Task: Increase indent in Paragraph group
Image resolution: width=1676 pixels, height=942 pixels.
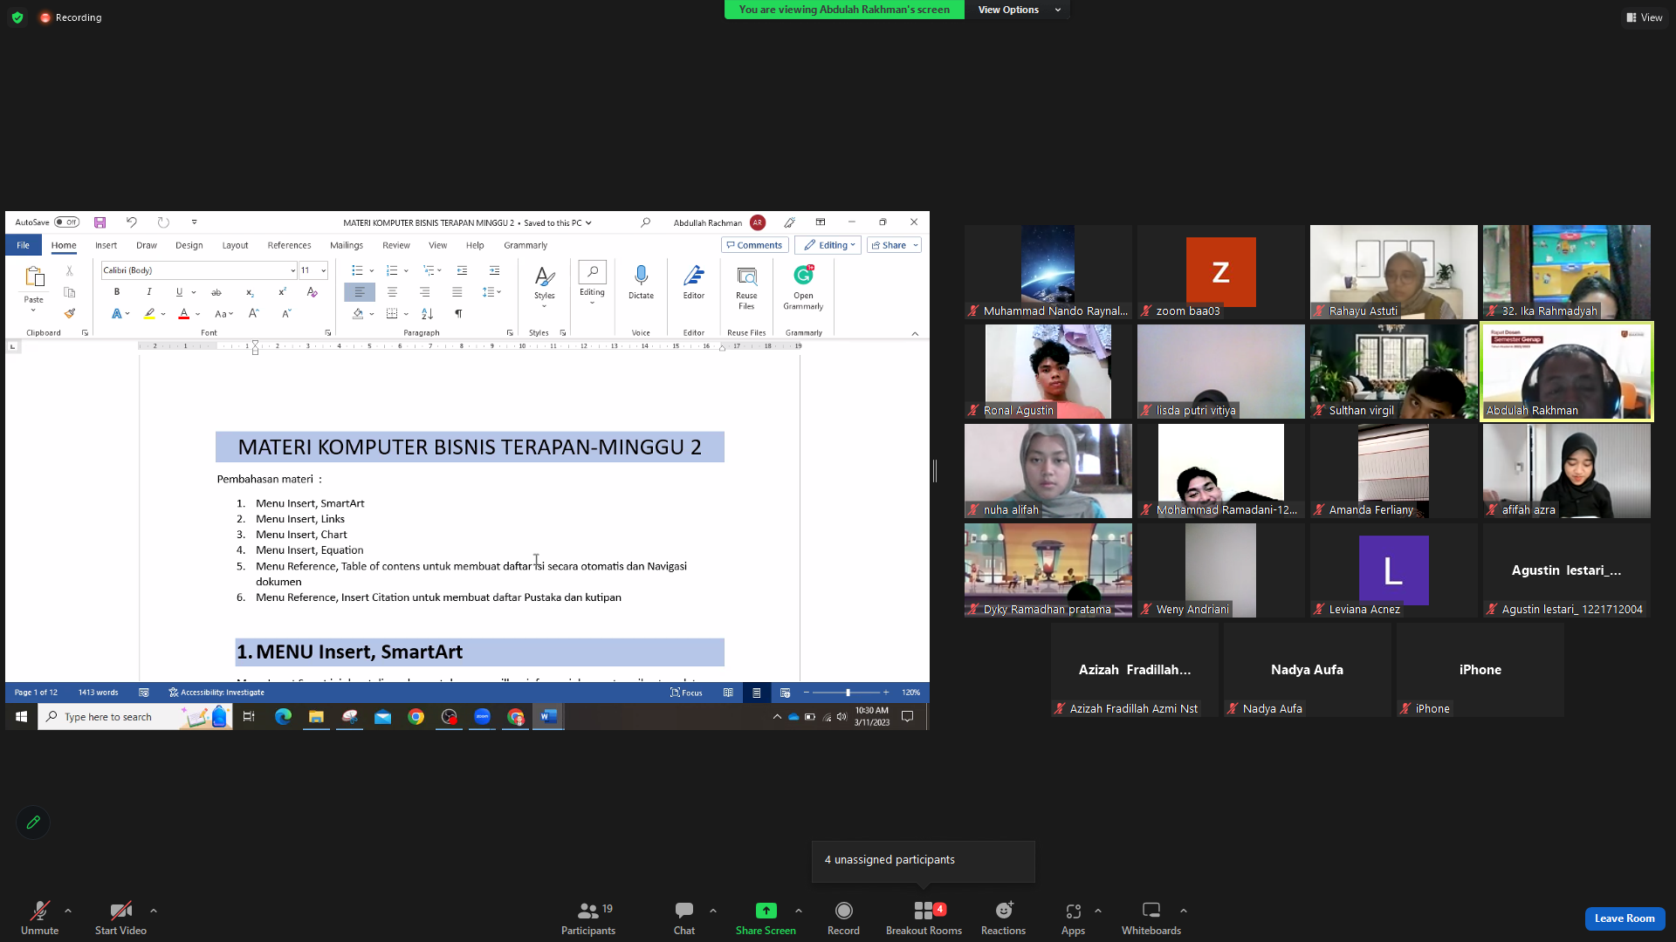Action: click(494, 270)
